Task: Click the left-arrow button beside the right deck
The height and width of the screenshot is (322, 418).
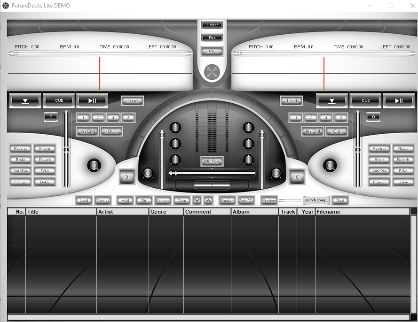Action: click(x=297, y=177)
